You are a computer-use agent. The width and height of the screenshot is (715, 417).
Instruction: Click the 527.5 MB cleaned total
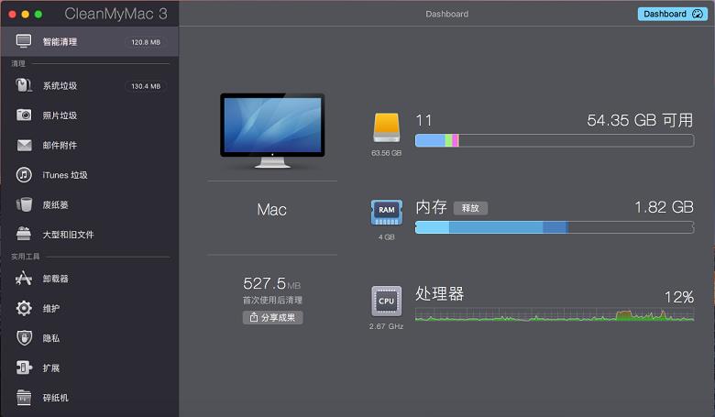click(271, 283)
